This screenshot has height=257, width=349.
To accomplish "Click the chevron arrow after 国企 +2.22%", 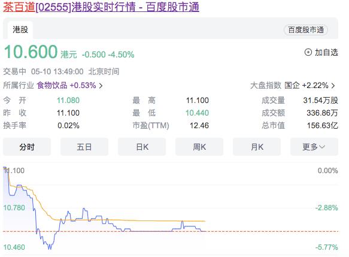I will tap(333, 86).
